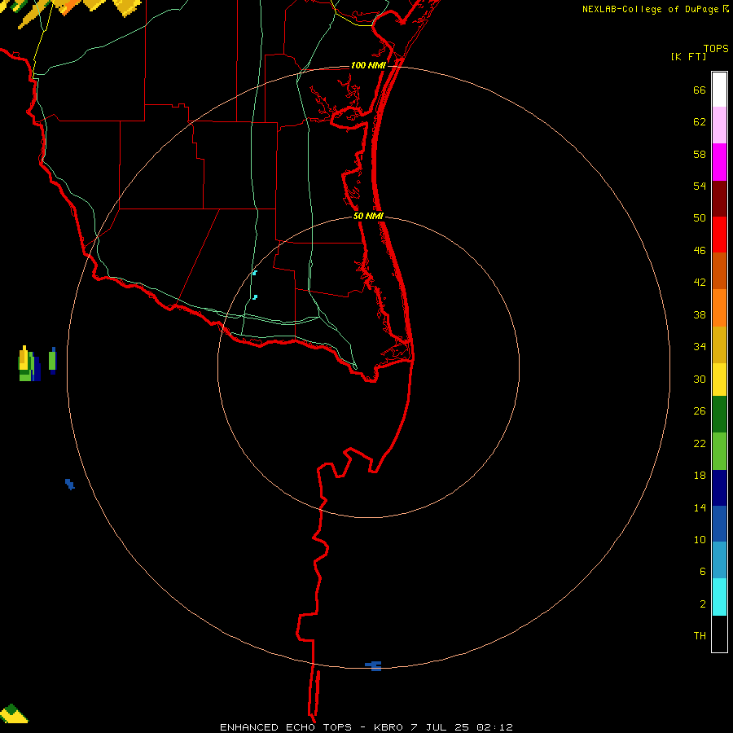Image resolution: width=733 pixels, height=733 pixels.
Task: Click the white swatch atop the tops scale
Action: (719, 90)
